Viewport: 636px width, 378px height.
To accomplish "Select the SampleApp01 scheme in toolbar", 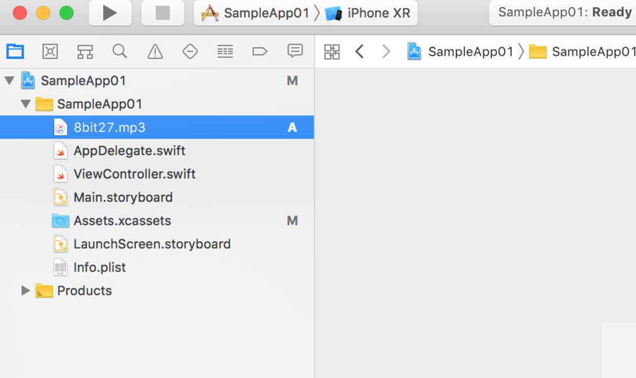I will (256, 13).
